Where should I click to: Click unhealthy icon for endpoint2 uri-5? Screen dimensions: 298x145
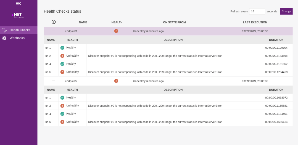pyautogui.click(x=62, y=122)
